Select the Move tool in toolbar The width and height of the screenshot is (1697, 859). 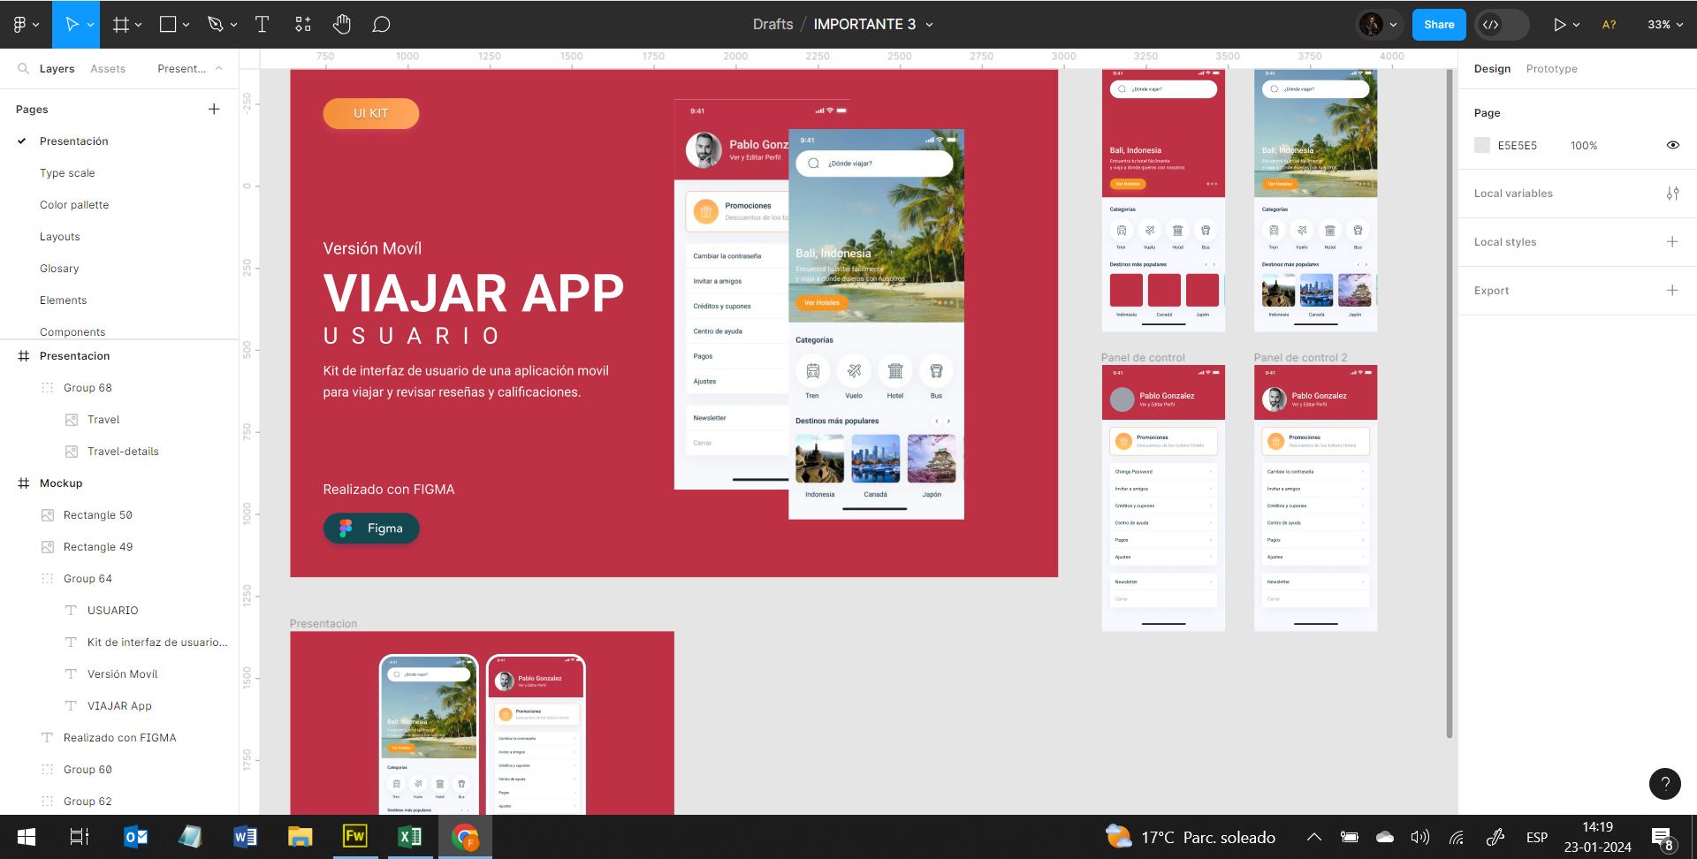72,25
